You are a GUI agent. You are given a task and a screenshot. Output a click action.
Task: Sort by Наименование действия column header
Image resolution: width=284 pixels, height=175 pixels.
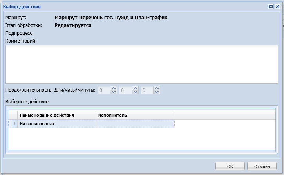coord(56,115)
